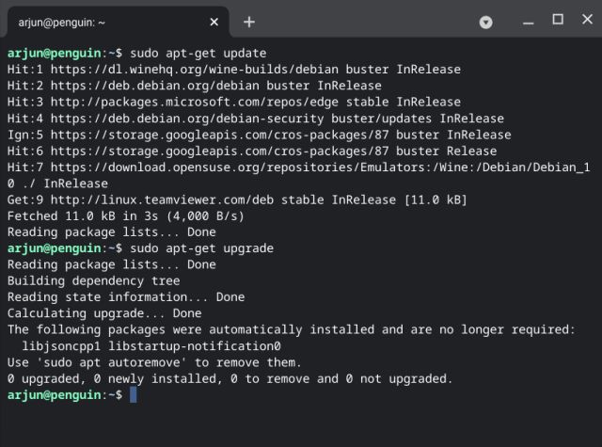602x447 pixels.
Task: Click the linux.teamviewer.com/deb URL
Action: (x=162, y=200)
